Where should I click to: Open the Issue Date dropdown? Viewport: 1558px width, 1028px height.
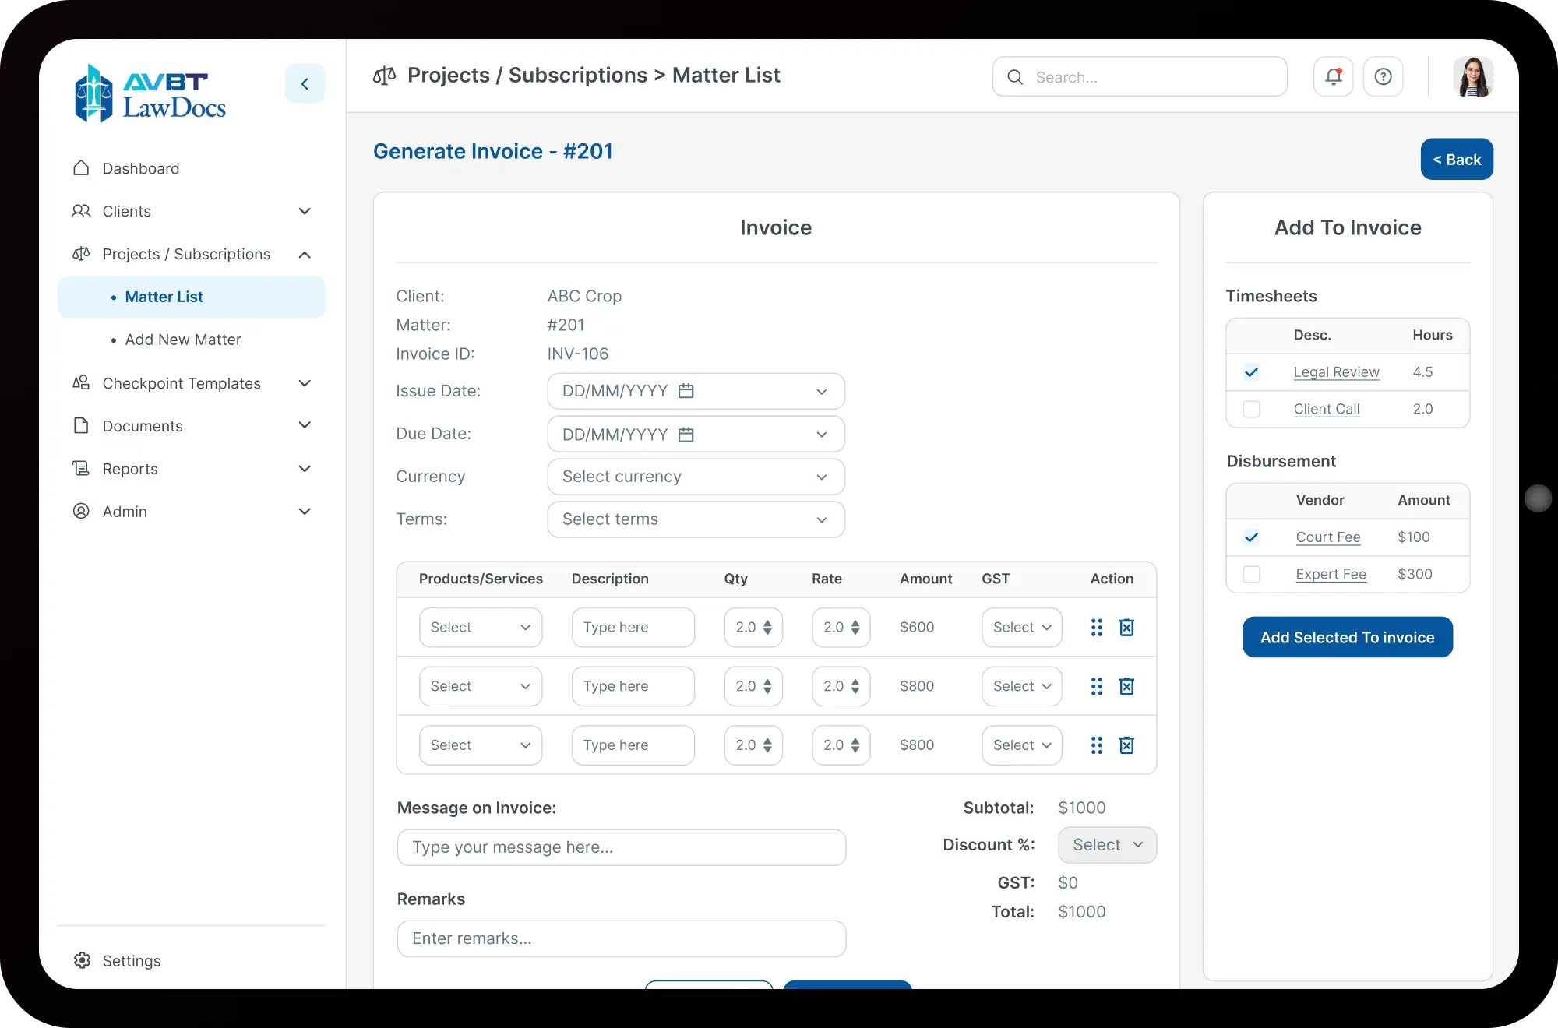[x=696, y=391]
